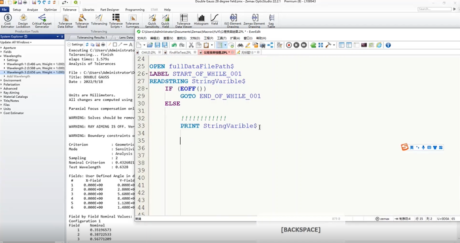Run Tolerancing from the ribbon
The width and height of the screenshot is (460, 243).
point(99,20)
